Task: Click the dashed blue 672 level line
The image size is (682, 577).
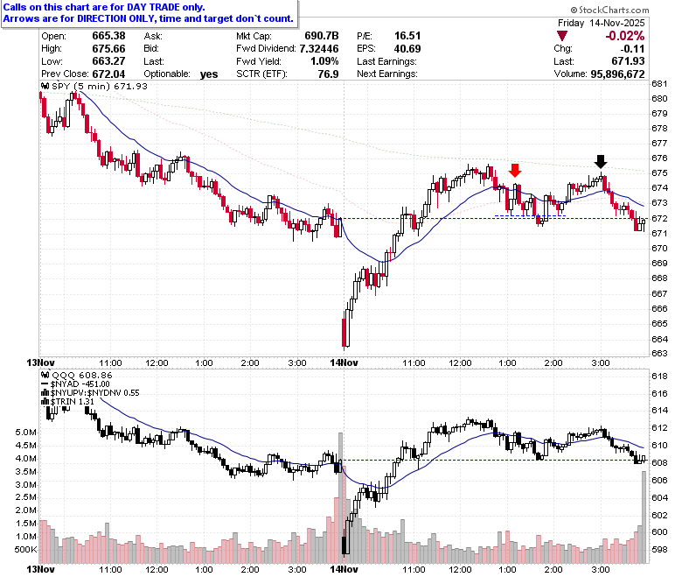Action: click(496, 218)
